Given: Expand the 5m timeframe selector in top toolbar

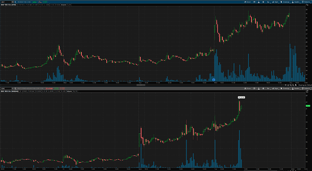Looking at the screenshot, I should (x=269, y=2).
